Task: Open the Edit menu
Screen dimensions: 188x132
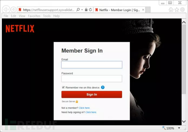Action: click(x=13, y=16)
